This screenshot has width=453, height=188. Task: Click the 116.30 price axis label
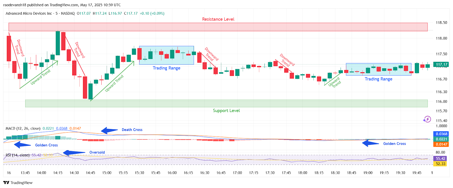pyautogui.click(x=441, y=92)
